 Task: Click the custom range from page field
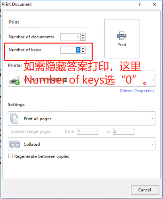[87, 131]
